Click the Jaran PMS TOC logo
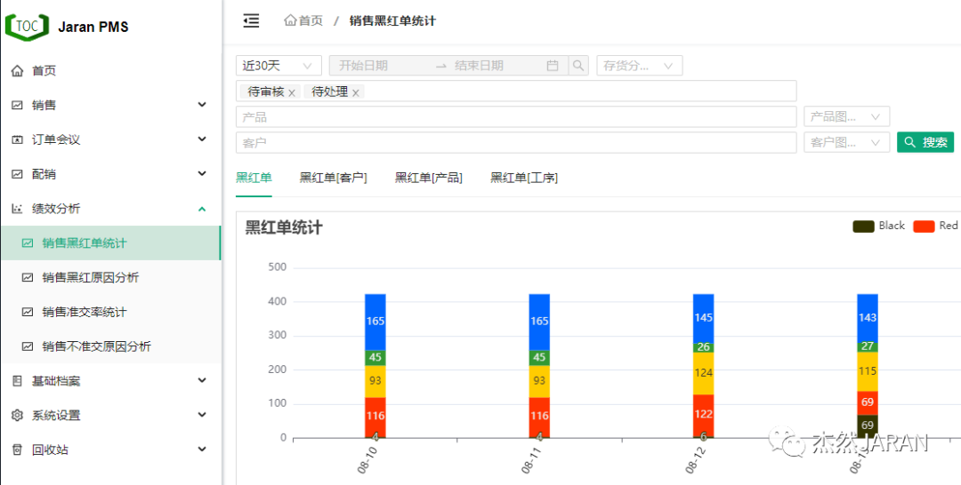 click(28, 26)
